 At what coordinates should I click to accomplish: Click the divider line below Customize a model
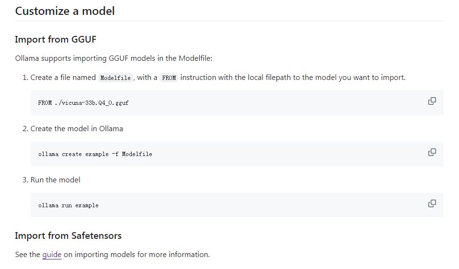pyautogui.click(x=229, y=21)
